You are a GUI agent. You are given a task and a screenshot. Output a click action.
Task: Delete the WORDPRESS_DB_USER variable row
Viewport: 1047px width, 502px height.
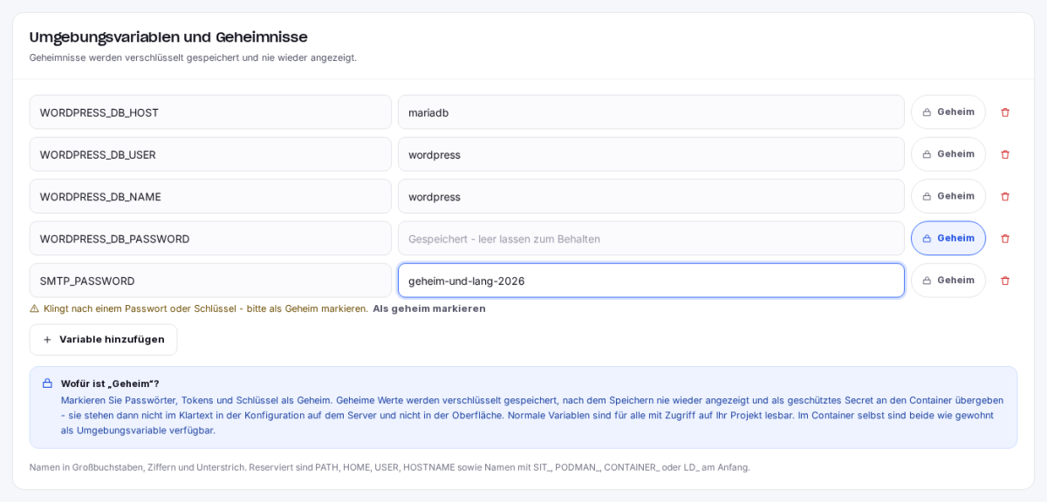1005,154
